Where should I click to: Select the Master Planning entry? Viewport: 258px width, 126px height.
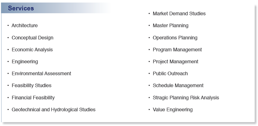click(x=170, y=26)
